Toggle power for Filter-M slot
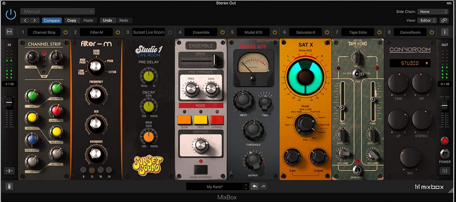Image resolution: width=456 pixels, height=202 pixels. [118, 32]
